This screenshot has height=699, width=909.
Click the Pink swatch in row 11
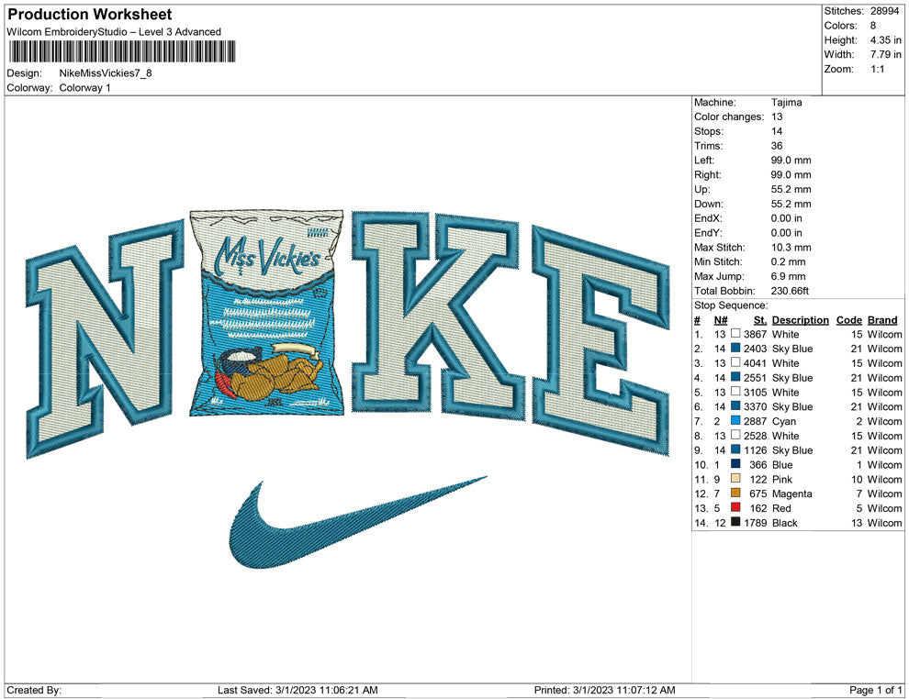tap(735, 479)
